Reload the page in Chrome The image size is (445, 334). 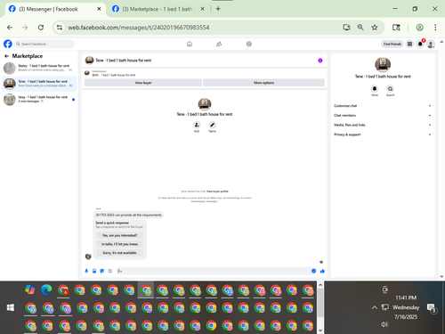point(41,28)
